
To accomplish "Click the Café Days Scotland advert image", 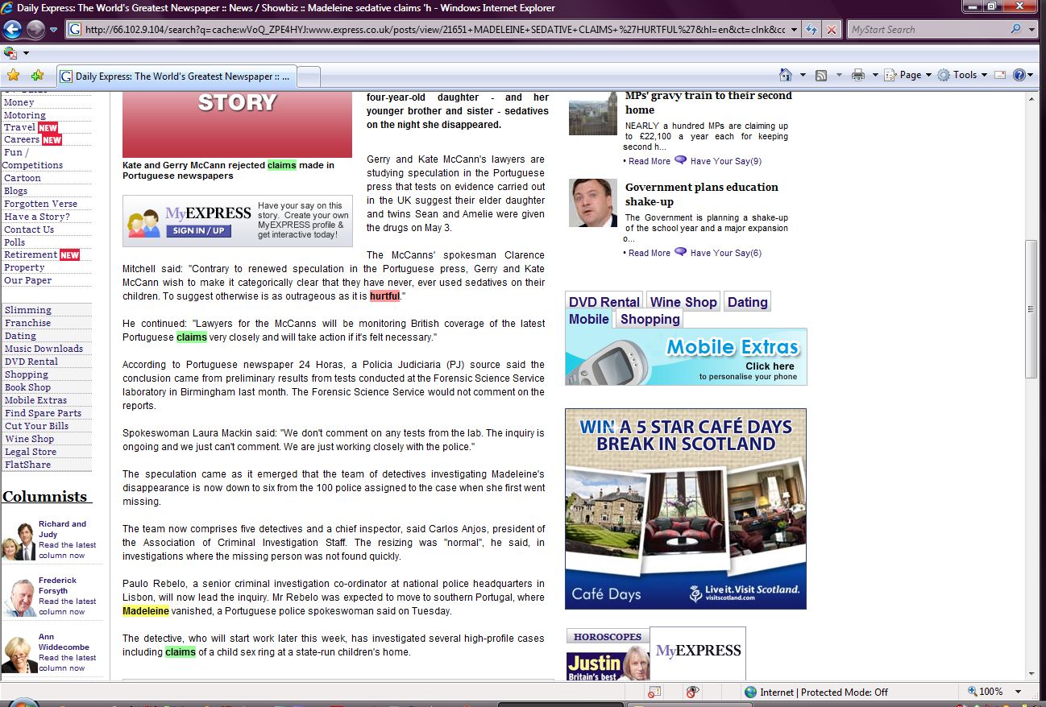I will point(685,508).
